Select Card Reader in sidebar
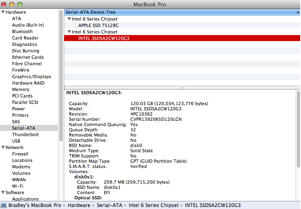The height and width of the screenshot is (209, 301). tap(25, 38)
